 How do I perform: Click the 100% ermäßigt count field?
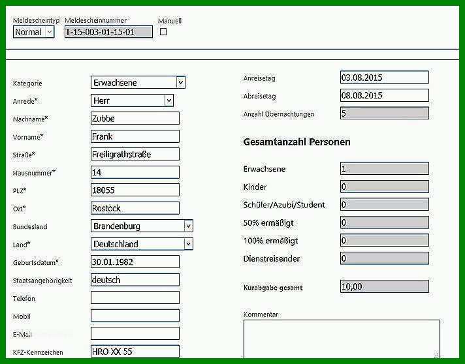[384, 240]
